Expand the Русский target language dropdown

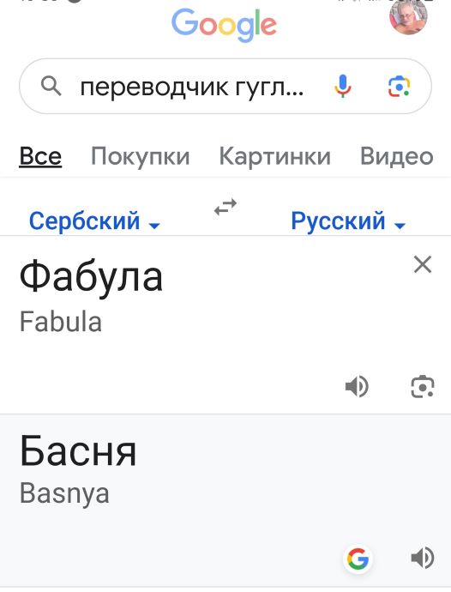[x=348, y=220]
